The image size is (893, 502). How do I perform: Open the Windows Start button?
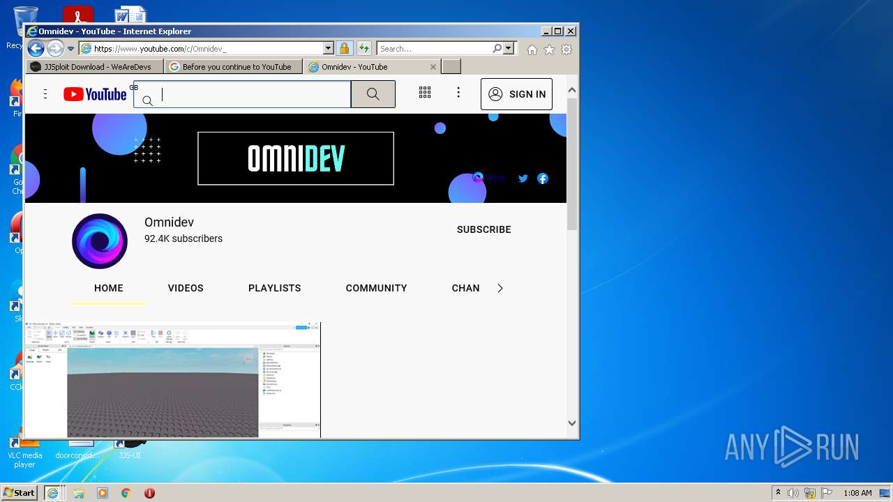[20, 493]
